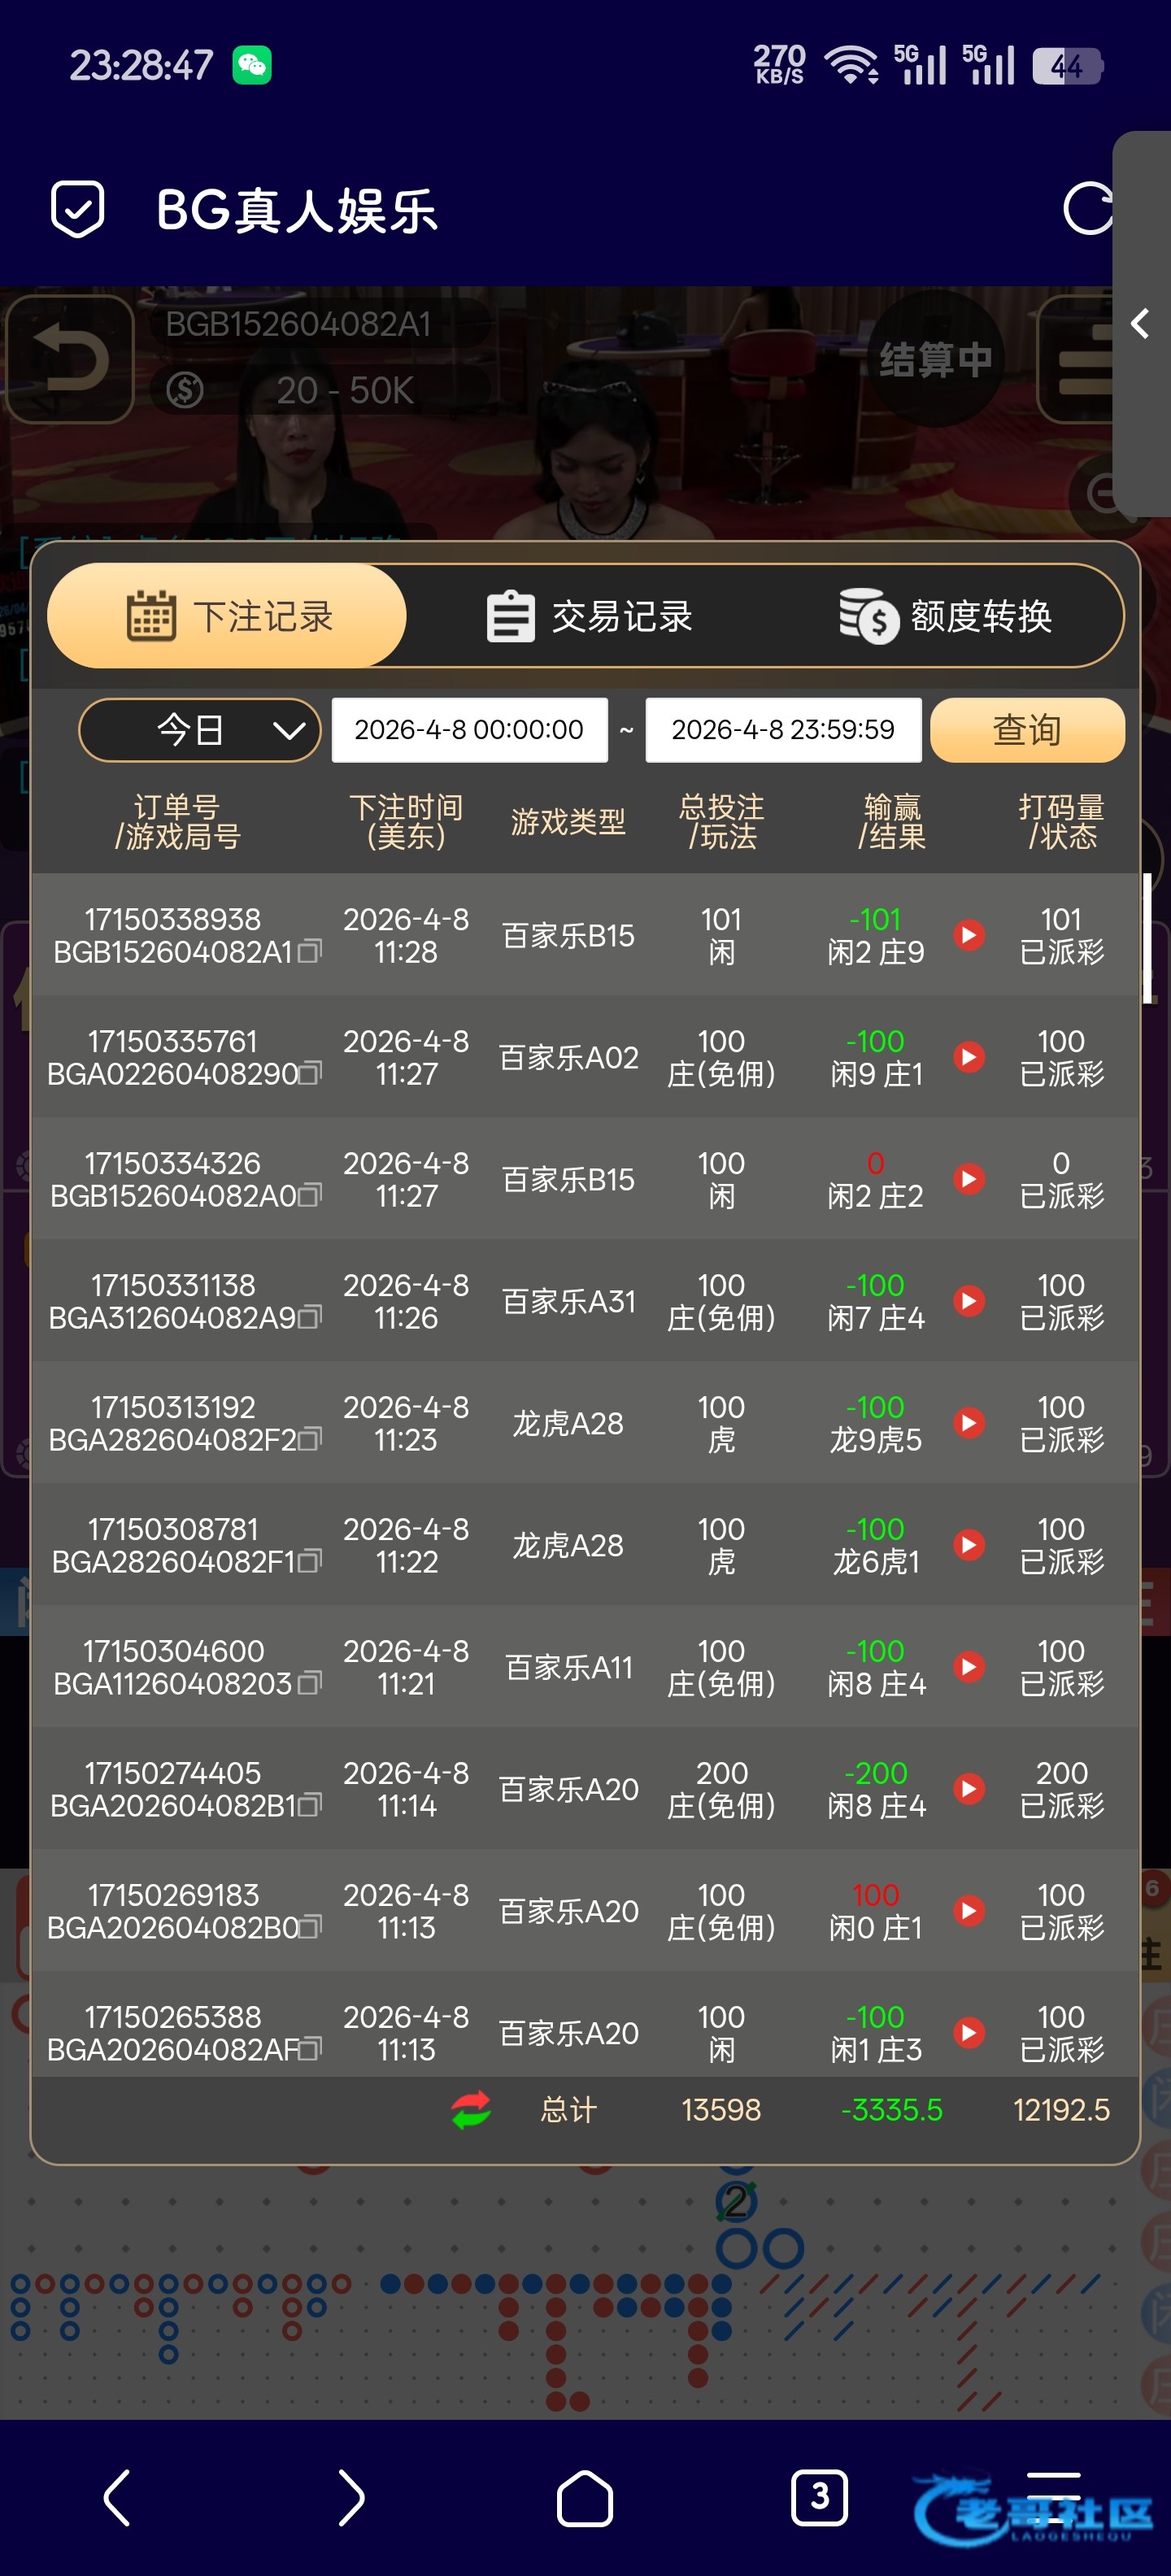Screen dimensions: 1171x2576
Task: Play replay for order 17150274405
Action: point(968,1789)
